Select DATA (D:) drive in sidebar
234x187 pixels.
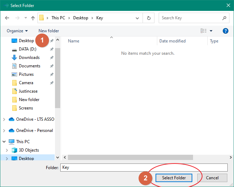27,49
